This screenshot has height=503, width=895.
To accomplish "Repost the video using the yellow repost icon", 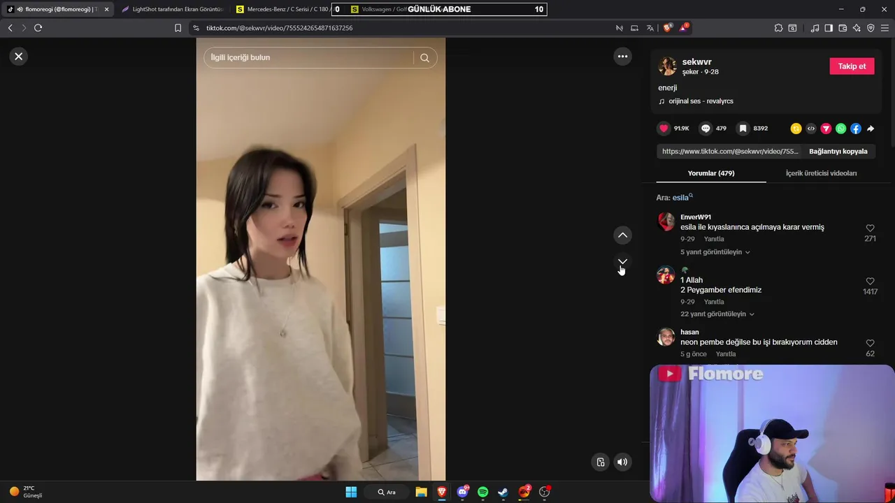I will (x=796, y=129).
